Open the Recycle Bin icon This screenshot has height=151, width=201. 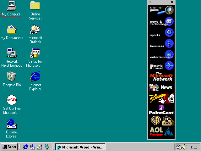[x=12, y=76]
